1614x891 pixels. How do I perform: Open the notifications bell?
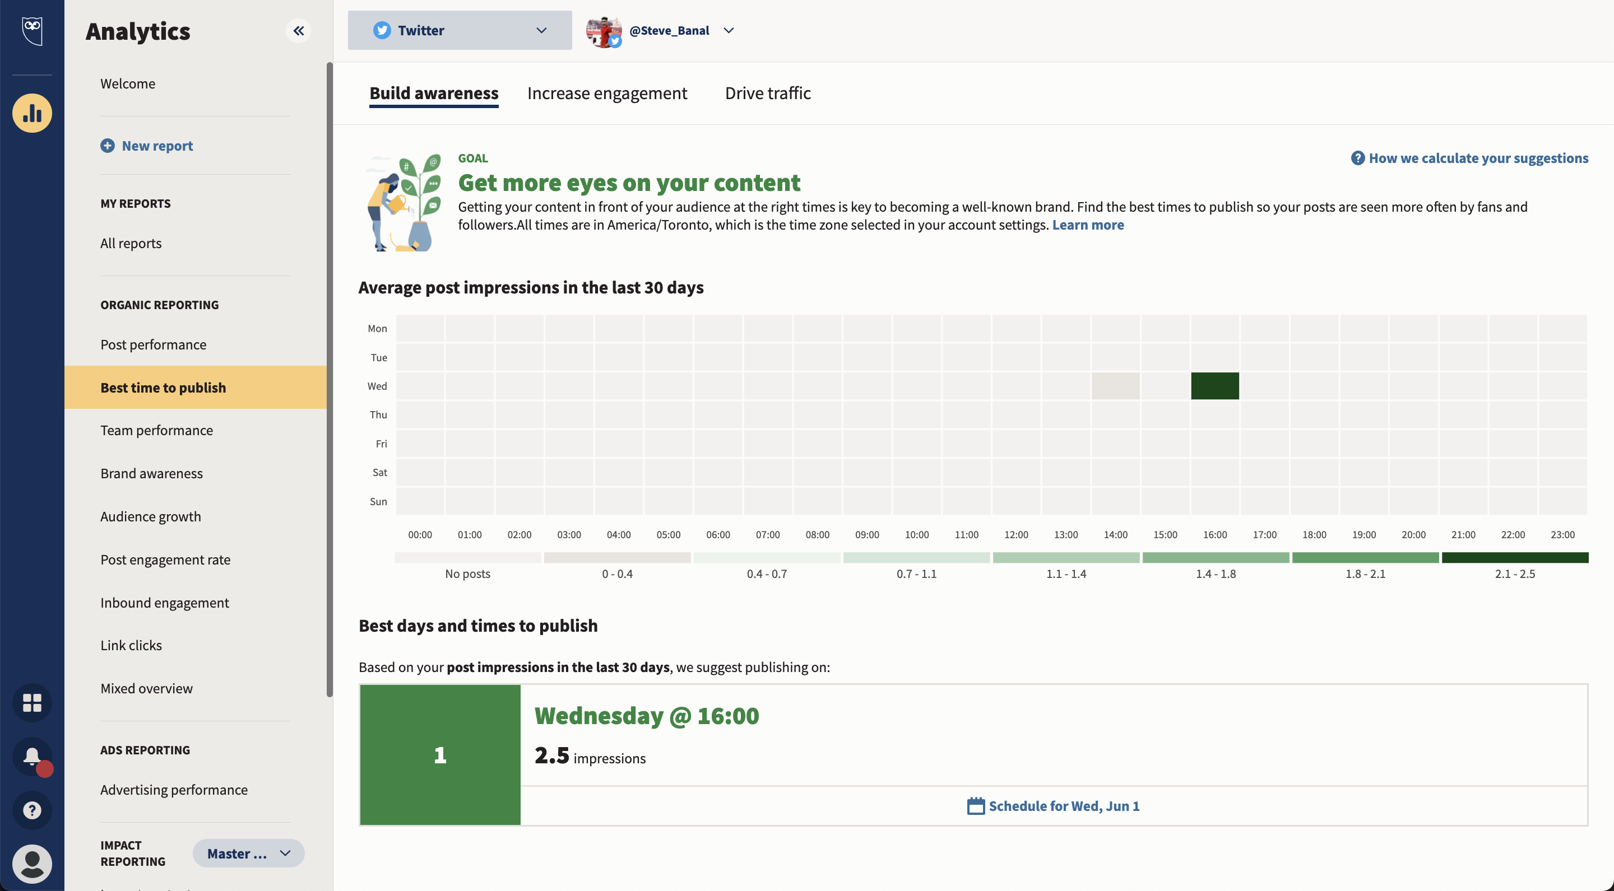pos(32,757)
